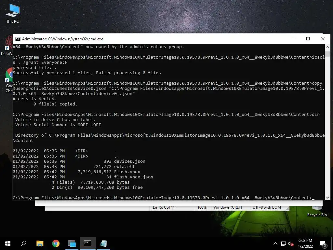Close the Administrator cmd.exe window
This screenshot has width=333, height=250.
[x=323, y=39]
